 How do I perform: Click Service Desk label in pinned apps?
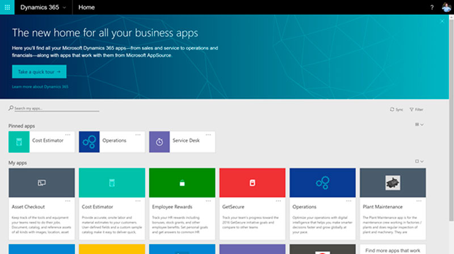tap(186, 140)
